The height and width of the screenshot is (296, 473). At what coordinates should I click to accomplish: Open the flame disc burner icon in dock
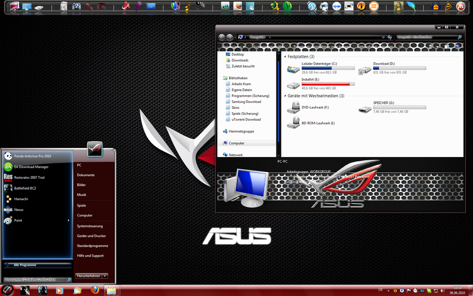(460, 6)
